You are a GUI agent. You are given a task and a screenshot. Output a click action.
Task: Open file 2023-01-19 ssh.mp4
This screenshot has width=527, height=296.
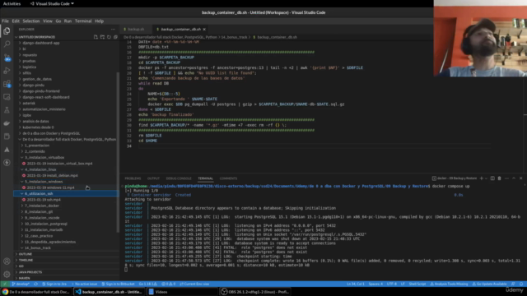(44, 200)
